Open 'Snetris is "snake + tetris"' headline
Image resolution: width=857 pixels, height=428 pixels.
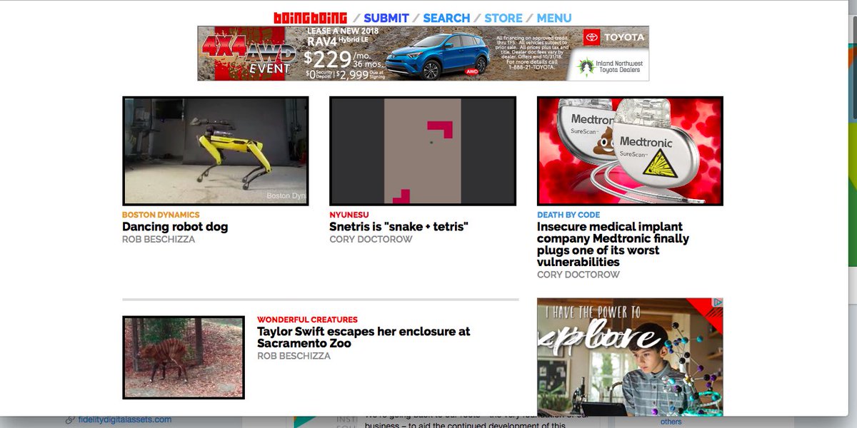tap(399, 227)
